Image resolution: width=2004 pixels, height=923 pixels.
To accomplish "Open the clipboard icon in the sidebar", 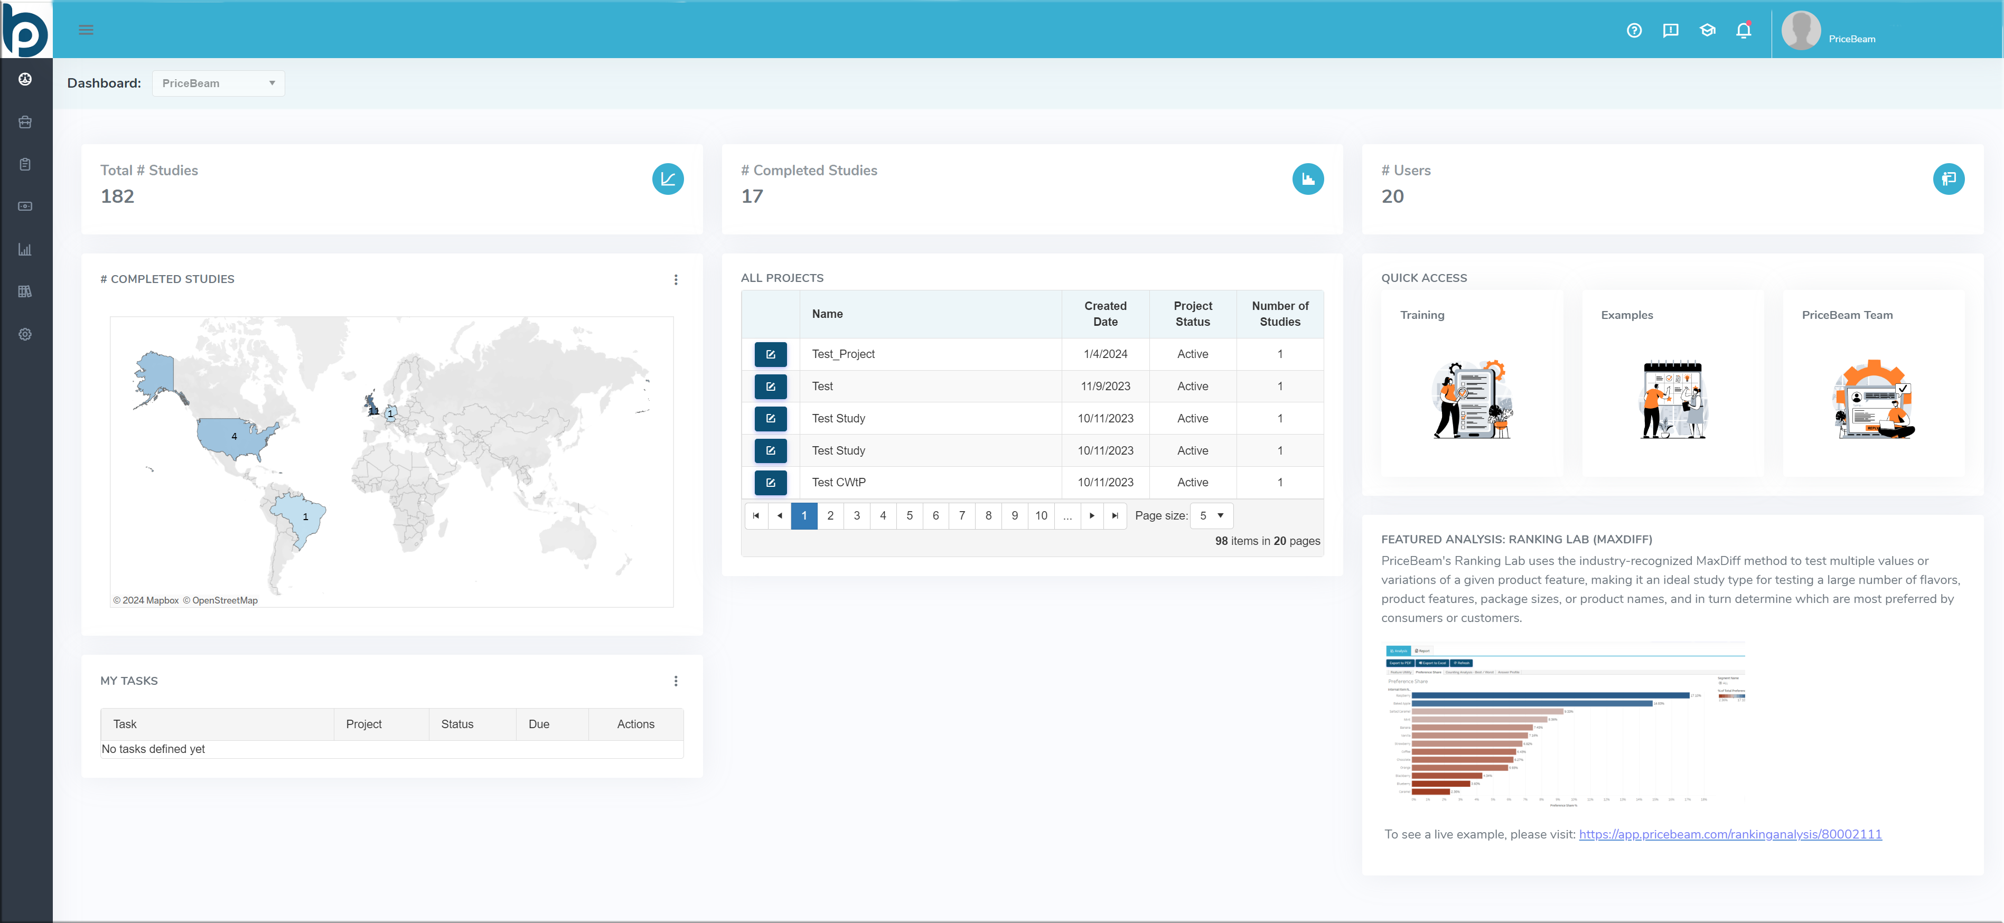I will click(25, 164).
